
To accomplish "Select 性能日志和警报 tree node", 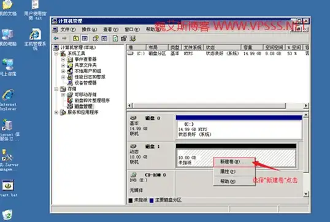I will [x=90, y=77].
